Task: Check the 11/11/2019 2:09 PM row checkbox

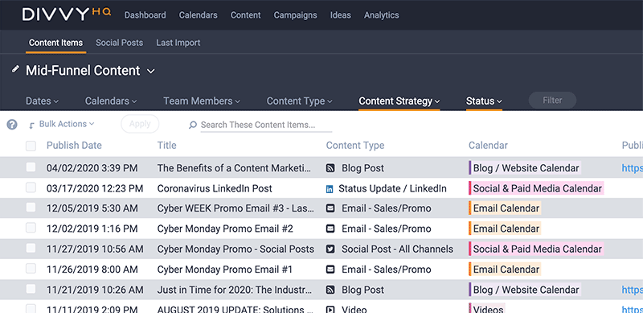Action: pos(31,309)
